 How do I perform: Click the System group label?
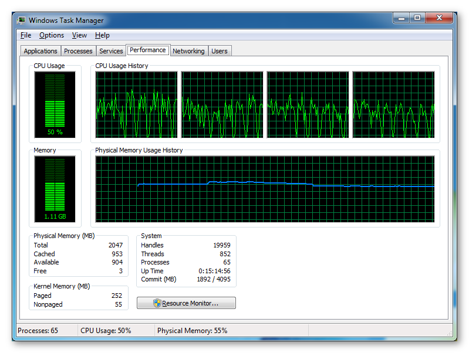coord(151,236)
